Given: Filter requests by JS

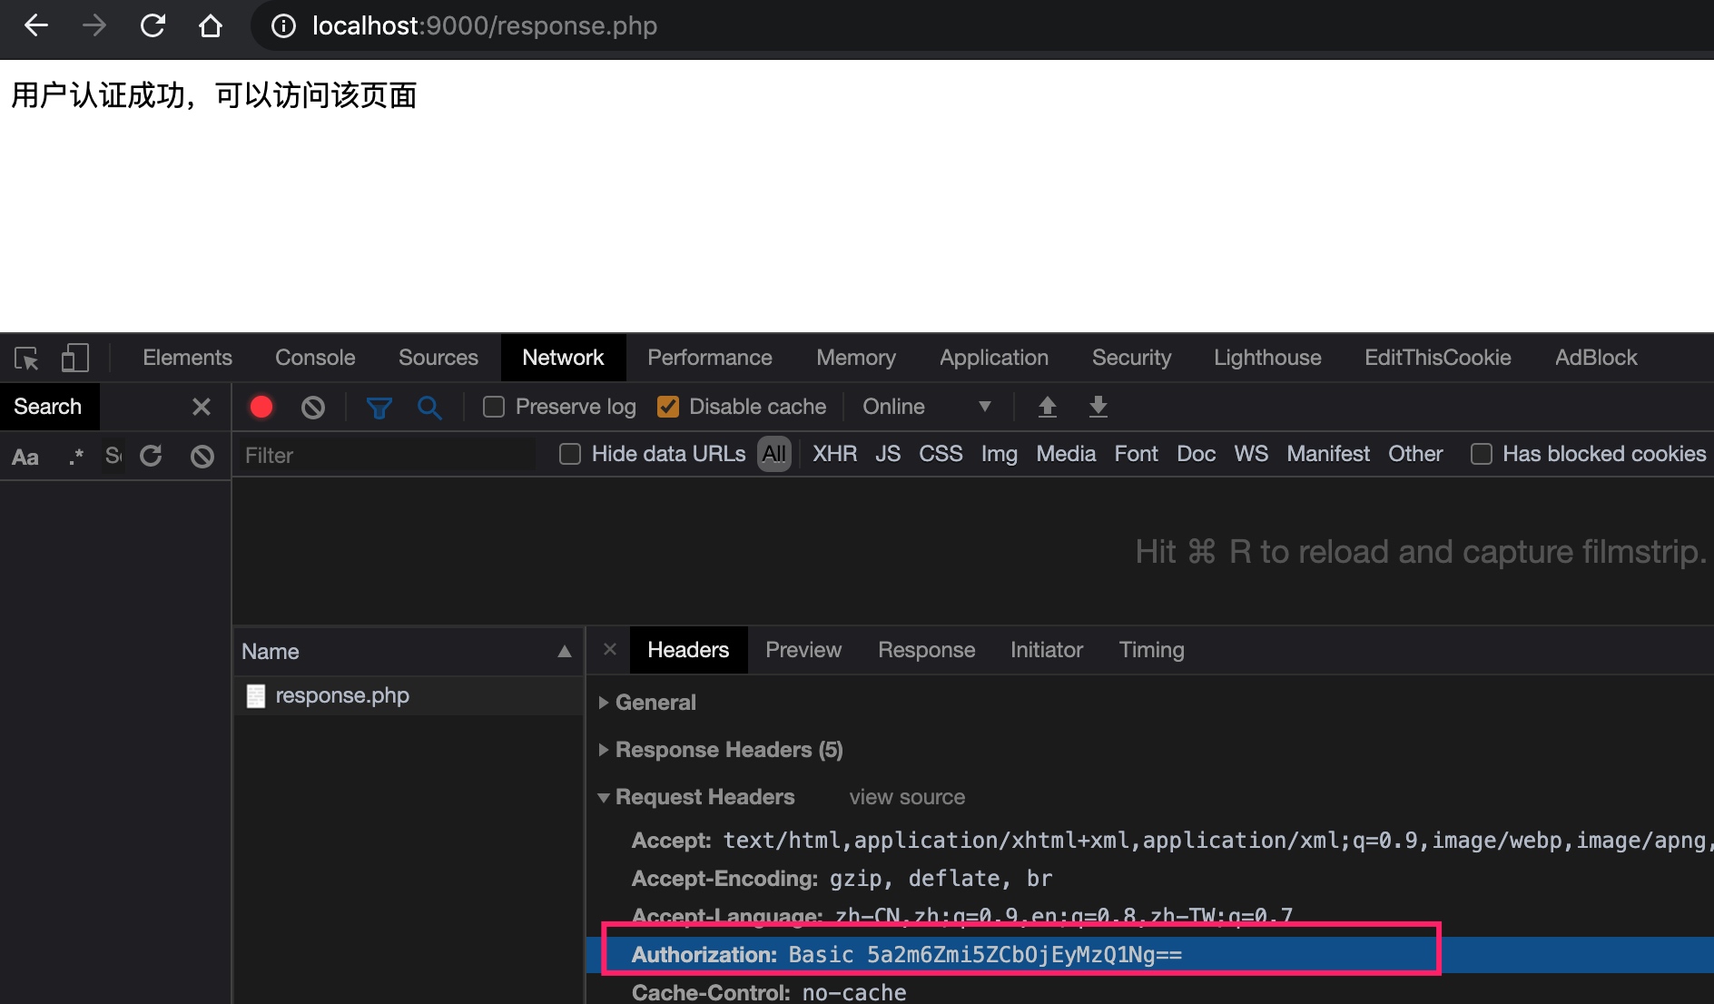Looking at the screenshot, I should pos(888,454).
